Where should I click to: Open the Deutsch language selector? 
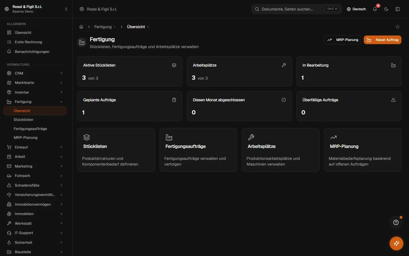pos(356,9)
